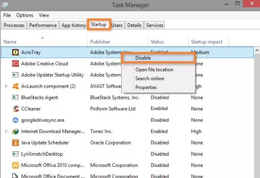The height and width of the screenshot is (178, 260).
Task: Open the View menu
Action: point(44,15)
